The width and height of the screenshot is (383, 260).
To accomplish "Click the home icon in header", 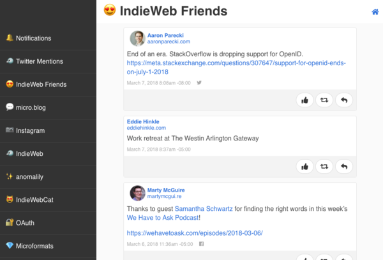I will [375, 11].
